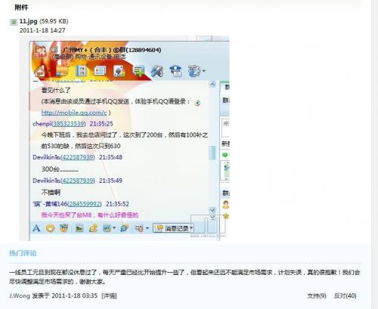Click the small green mobile QQ icon
The image size is (378, 309).
(197, 103)
